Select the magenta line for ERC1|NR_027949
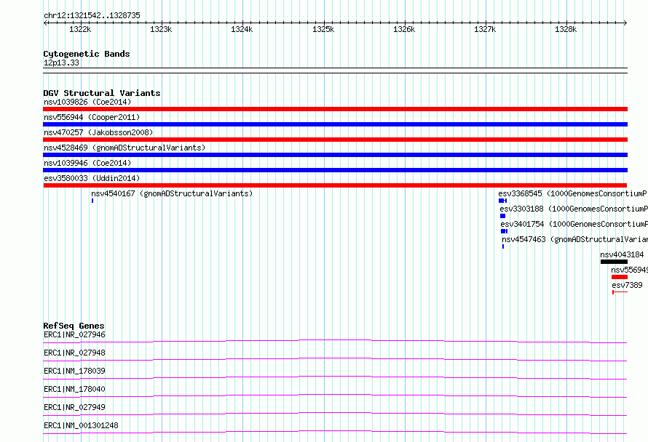648x442 pixels. (x=335, y=414)
